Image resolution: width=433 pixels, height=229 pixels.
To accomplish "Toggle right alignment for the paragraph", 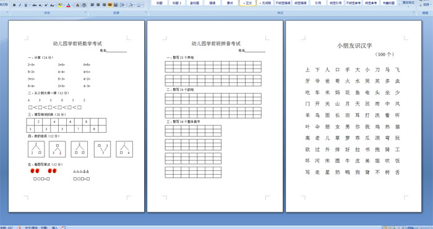I will 104,5.
